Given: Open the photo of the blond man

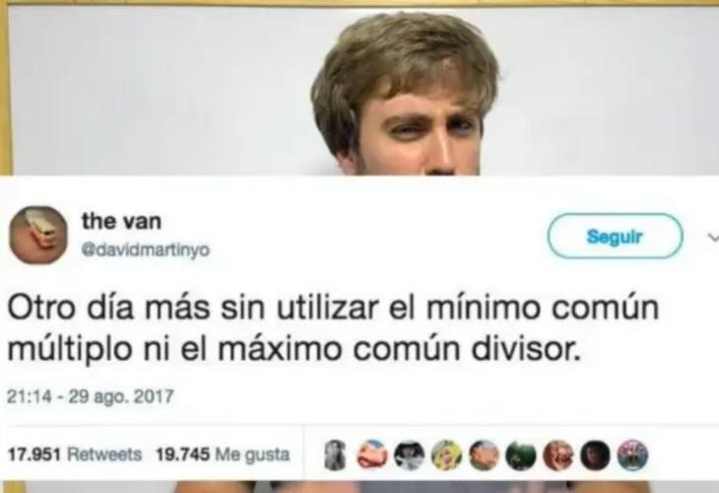Looking at the screenshot, I should pos(359,88).
